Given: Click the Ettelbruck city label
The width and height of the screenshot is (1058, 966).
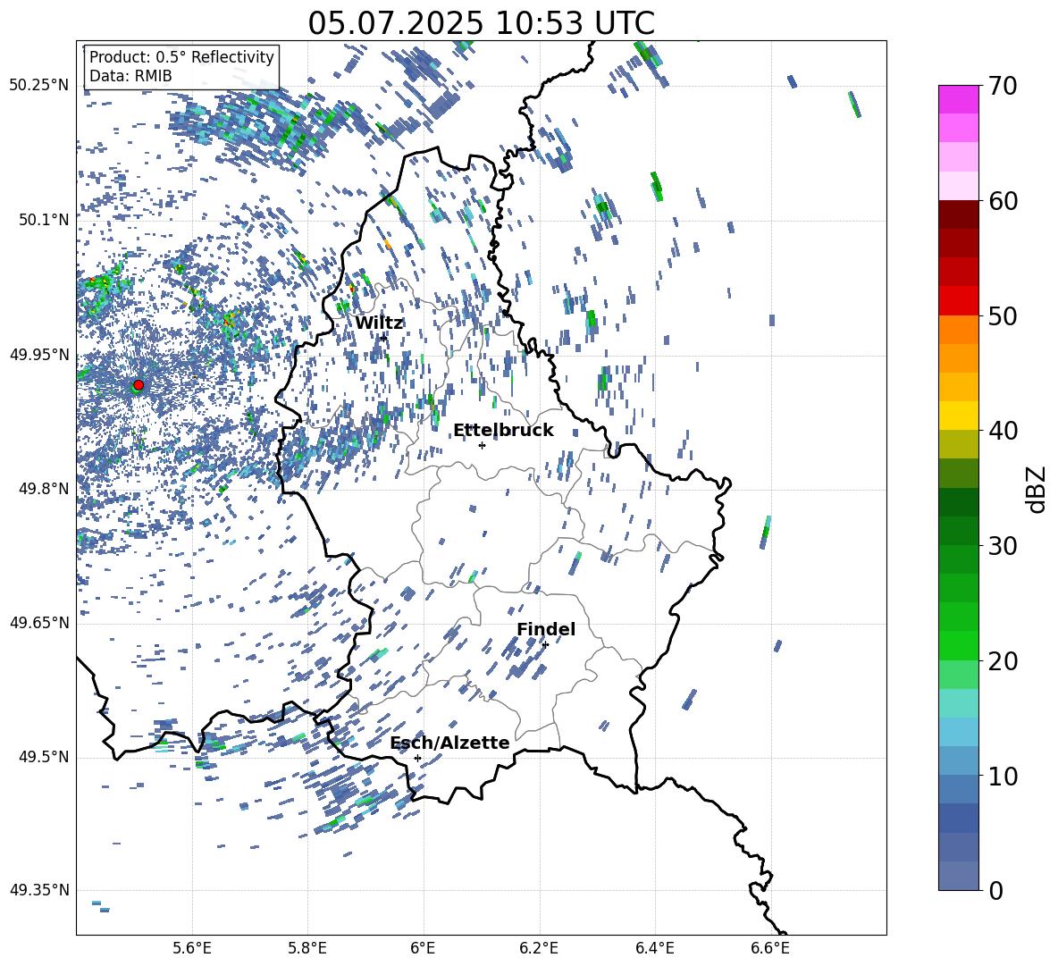Looking at the screenshot, I should click(x=503, y=431).
